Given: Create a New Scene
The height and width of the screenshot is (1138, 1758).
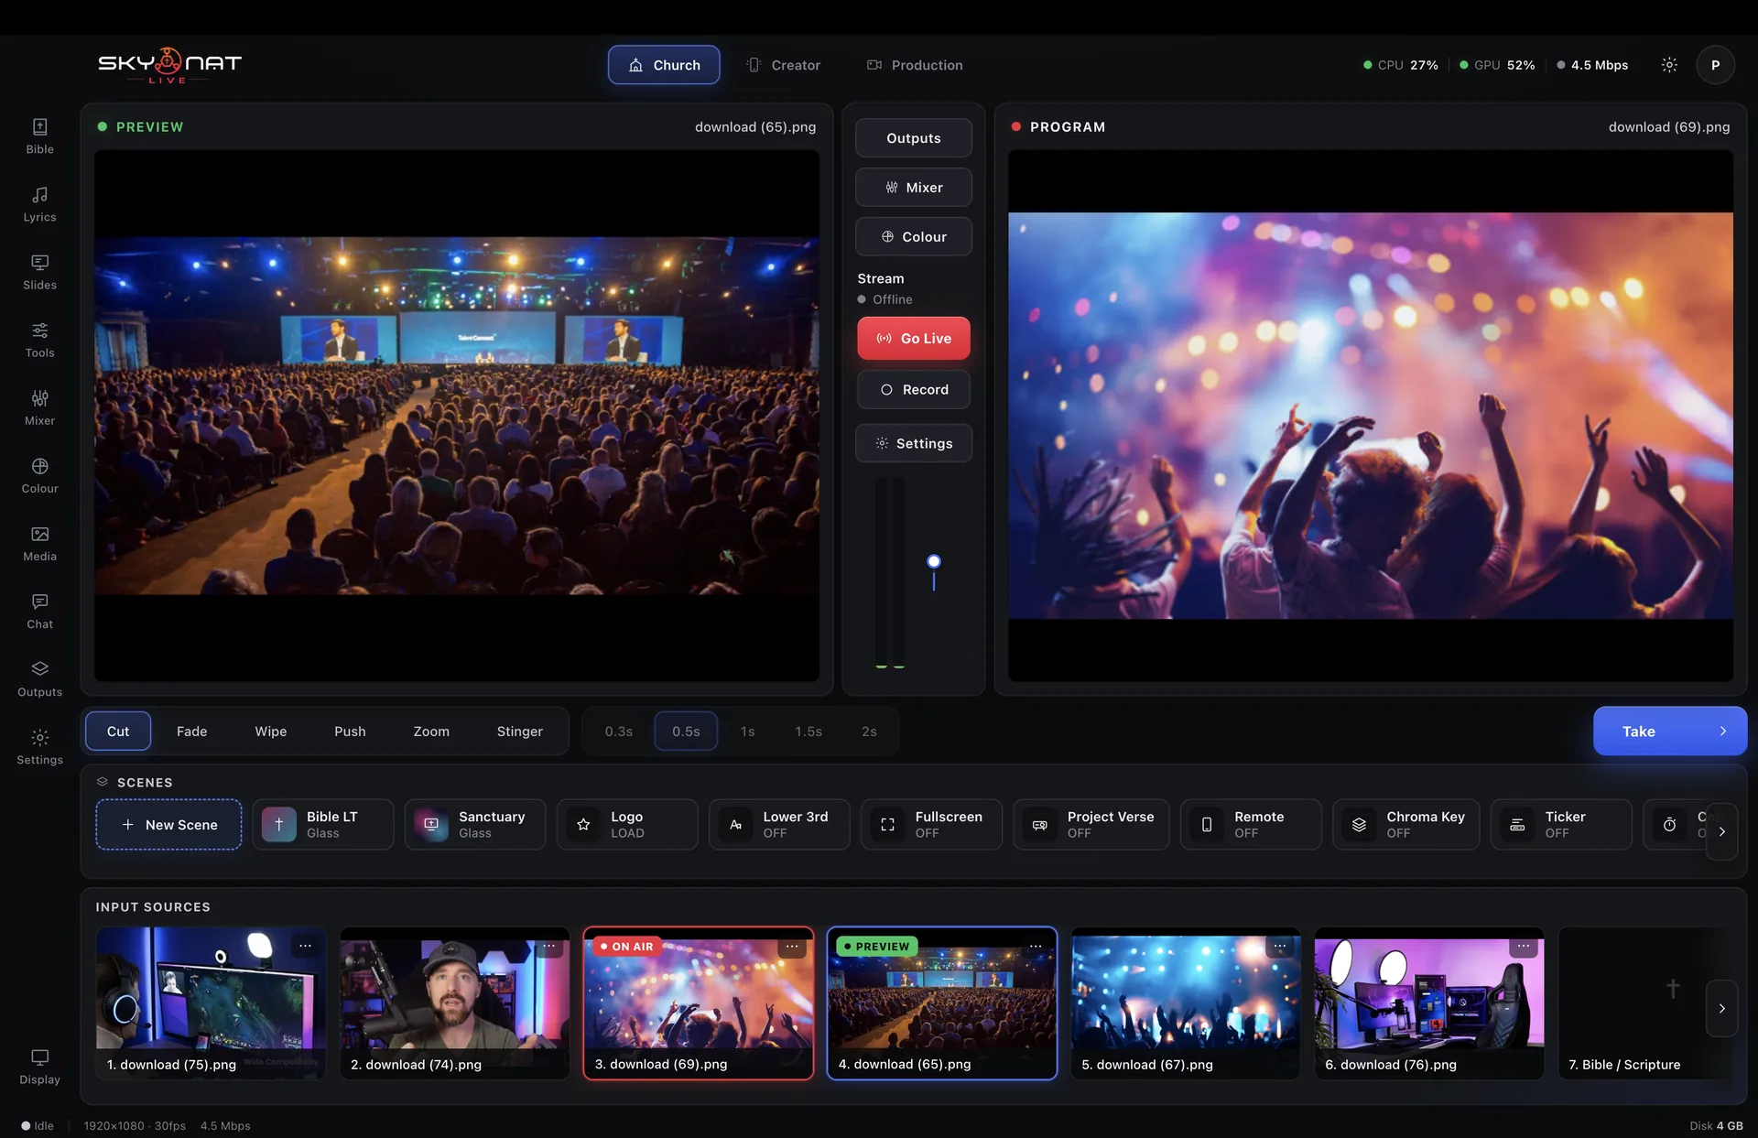Looking at the screenshot, I should coord(168,824).
